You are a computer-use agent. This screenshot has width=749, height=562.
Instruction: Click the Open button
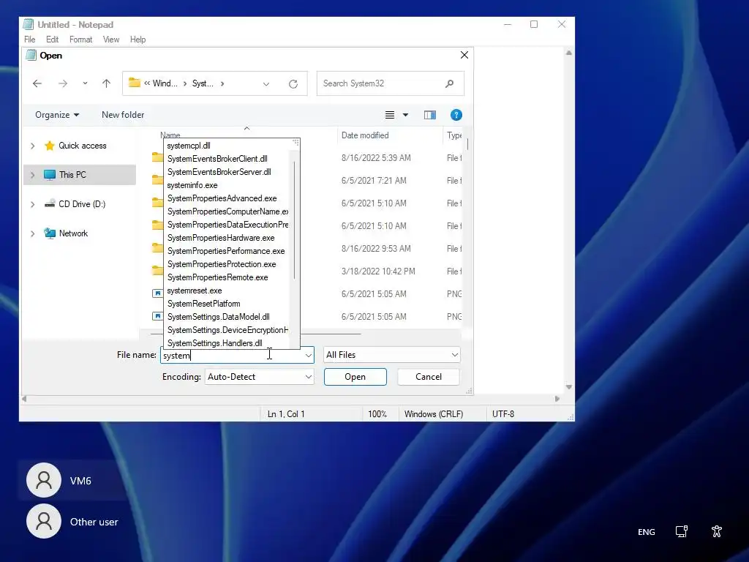[x=355, y=377]
